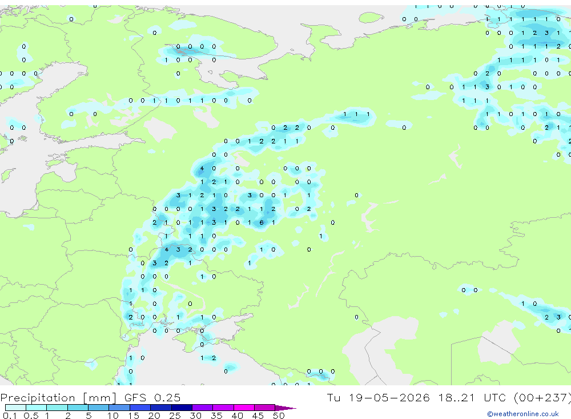Click the '0.5' legend scale label

(31, 416)
